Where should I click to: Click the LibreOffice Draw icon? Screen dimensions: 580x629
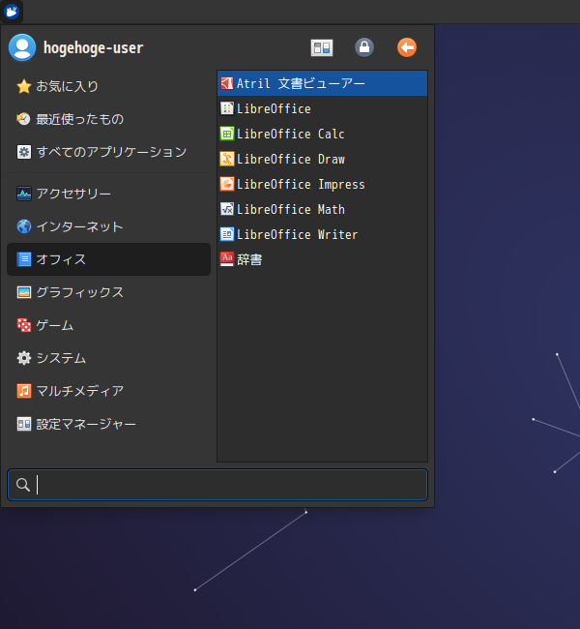tap(227, 159)
